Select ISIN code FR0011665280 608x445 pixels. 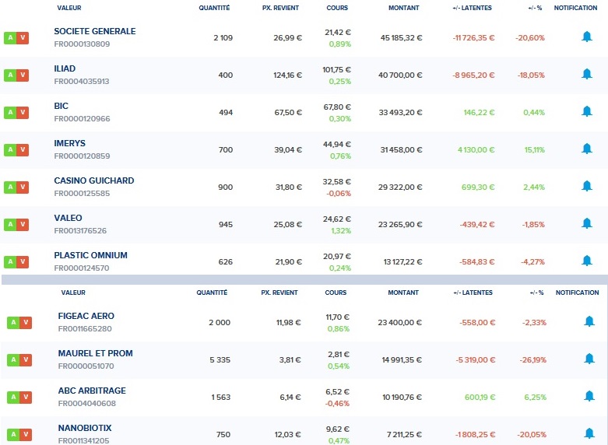[85, 329]
